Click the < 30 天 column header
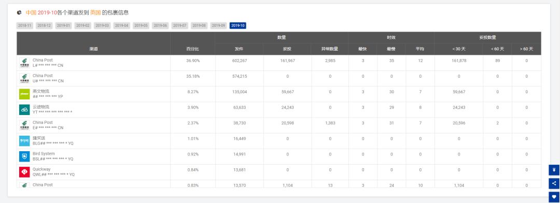This screenshot has width=560, height=203. pyautogui.click(x=459, y=49)
